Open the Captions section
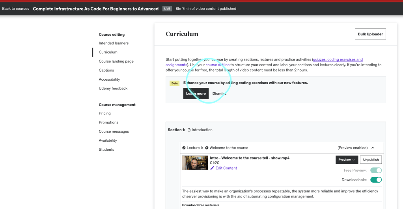The image size is (403, 209). (x=106, y=70)
